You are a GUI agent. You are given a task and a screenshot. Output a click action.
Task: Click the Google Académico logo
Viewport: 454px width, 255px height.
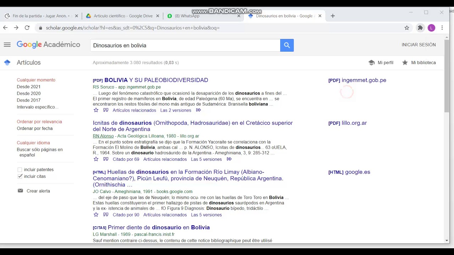[48, 45]
